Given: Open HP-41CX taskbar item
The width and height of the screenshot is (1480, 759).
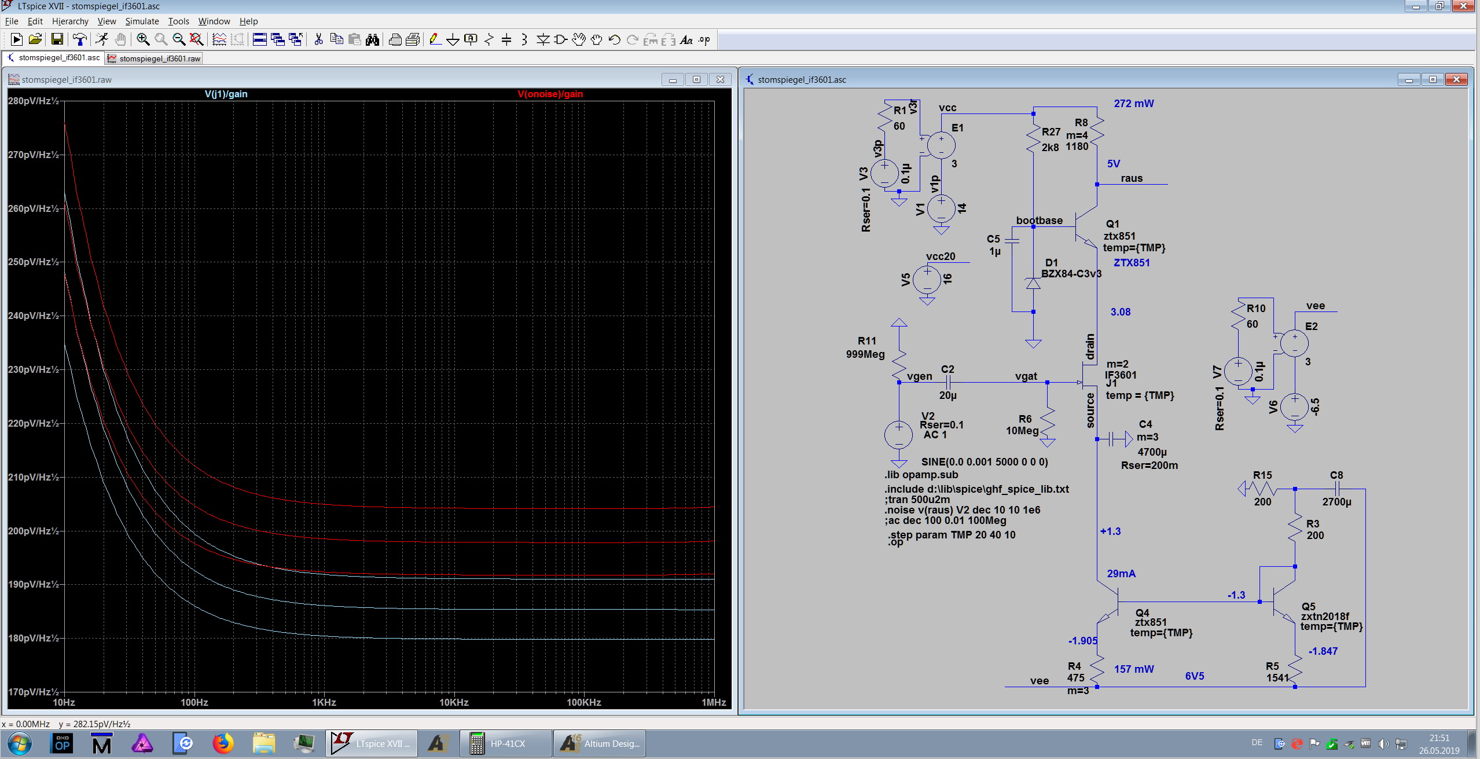Looking at the screenshot, I should click(506, 743).
